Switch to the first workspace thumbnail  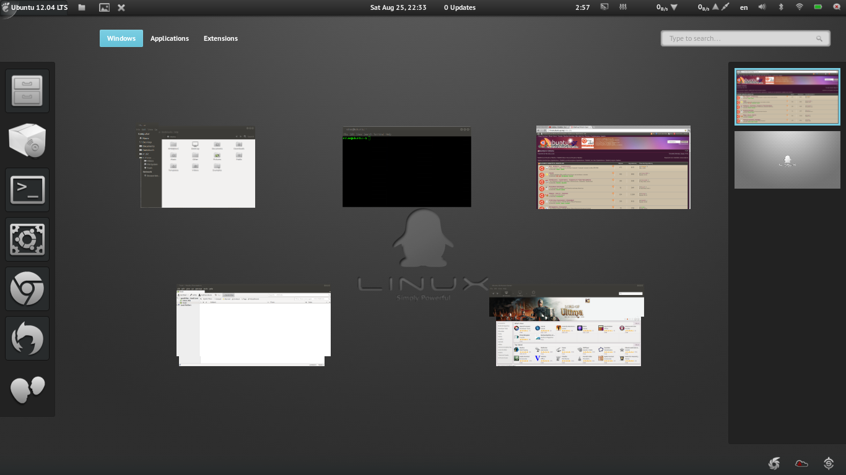coord(787,97)
